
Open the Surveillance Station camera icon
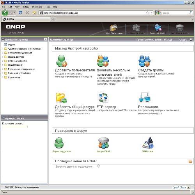click(180, 28)
